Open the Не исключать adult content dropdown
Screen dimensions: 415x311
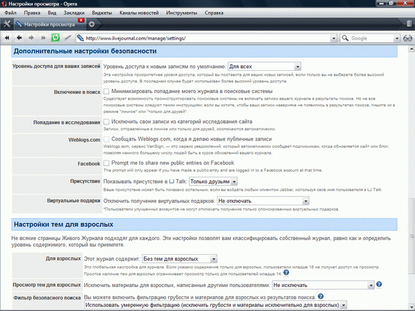[x=323, y=285]
